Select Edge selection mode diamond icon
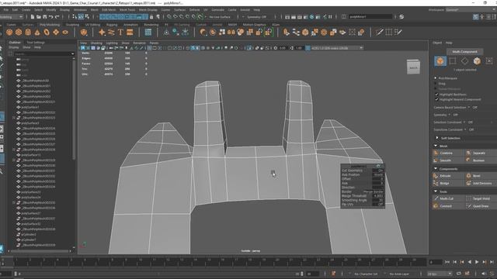 pyautogui.click(x=464, y=61)
